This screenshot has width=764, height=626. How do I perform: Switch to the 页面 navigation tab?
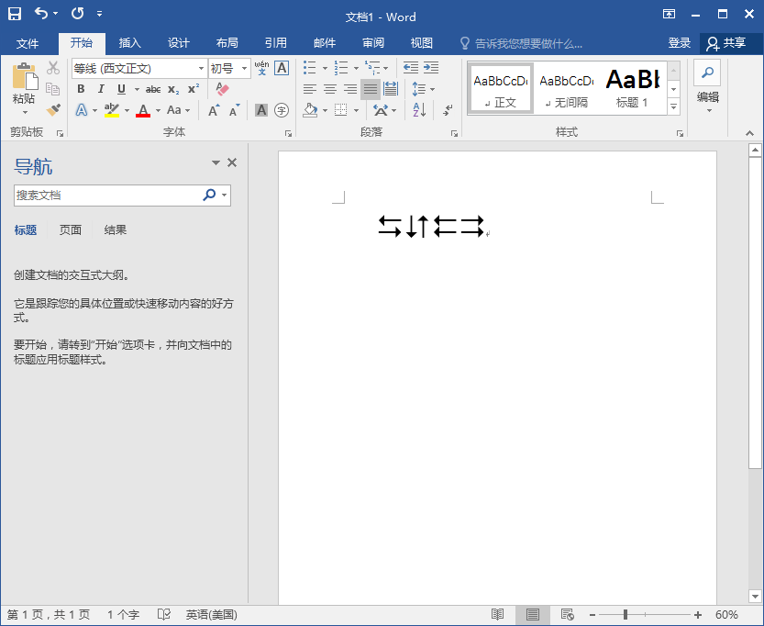(x=71, y=230)
